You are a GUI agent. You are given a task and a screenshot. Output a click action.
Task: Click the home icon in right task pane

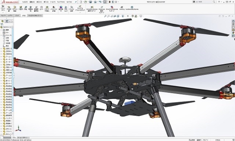point(233,21)
